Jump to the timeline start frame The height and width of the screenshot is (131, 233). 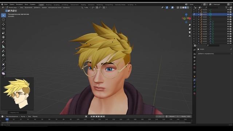91,116
